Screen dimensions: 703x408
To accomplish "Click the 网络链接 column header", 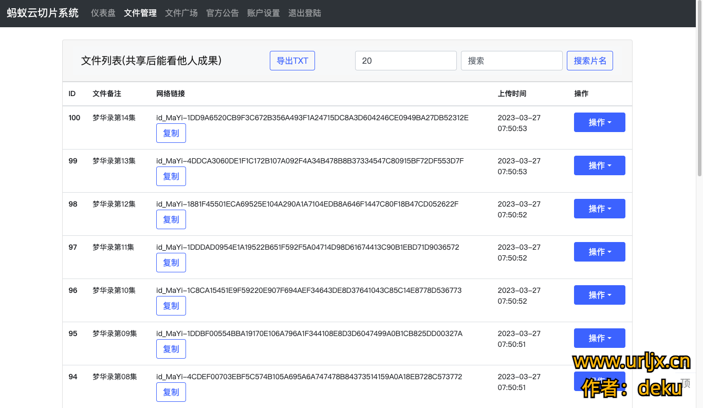I will click(x=171, y=94).
